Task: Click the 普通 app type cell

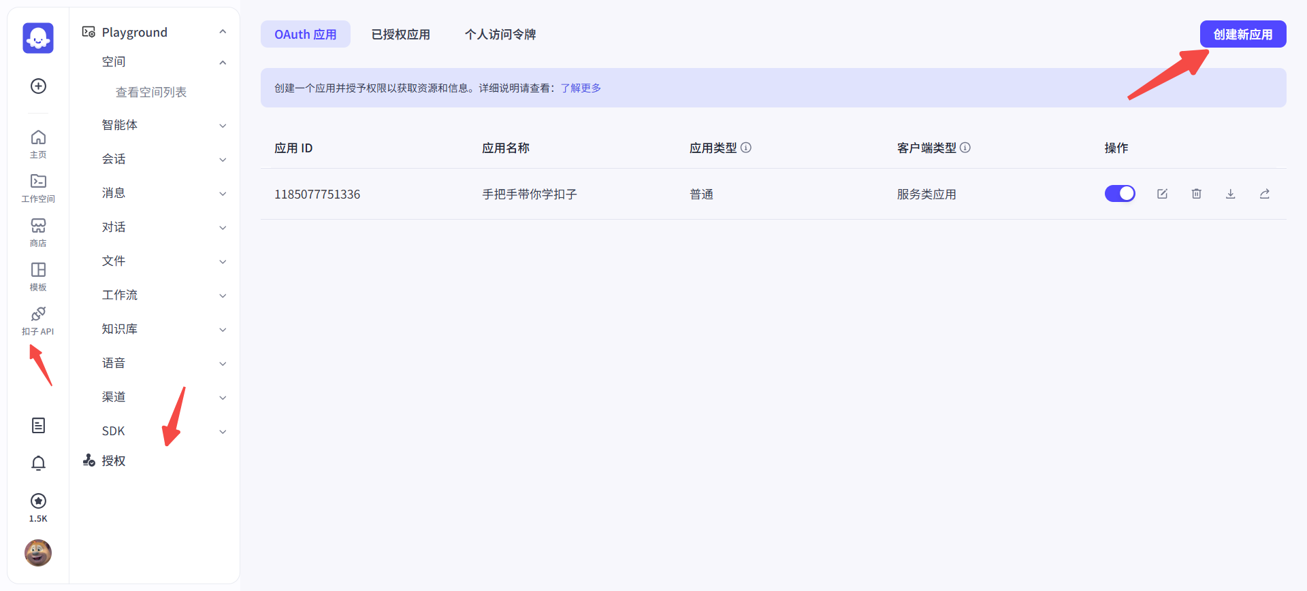Action: [701, 194]
